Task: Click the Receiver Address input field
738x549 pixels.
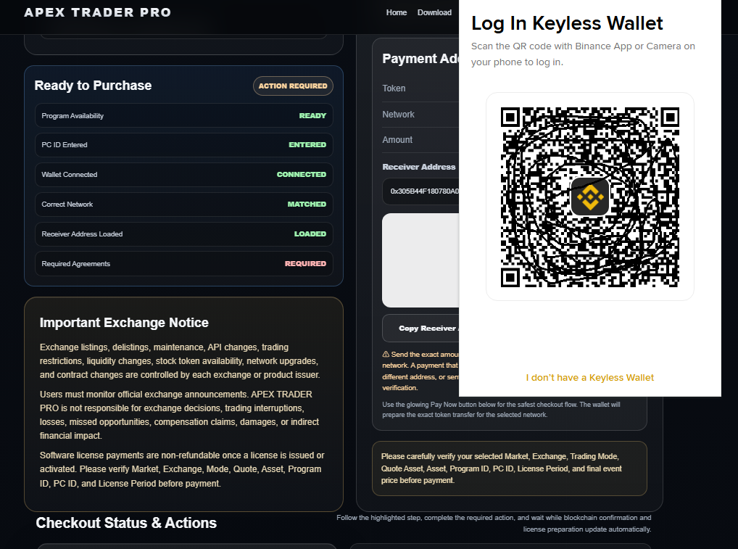Action: coord(420,191)
